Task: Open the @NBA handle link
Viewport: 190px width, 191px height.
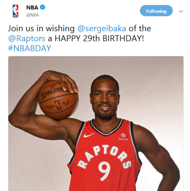Action: (33, 15)
